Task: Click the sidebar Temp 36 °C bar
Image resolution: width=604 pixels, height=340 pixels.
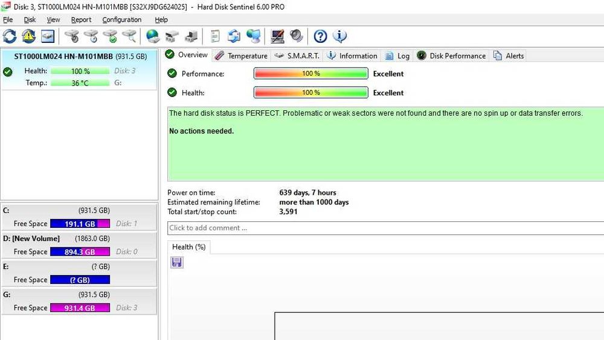Action: [x=80, y=83]
